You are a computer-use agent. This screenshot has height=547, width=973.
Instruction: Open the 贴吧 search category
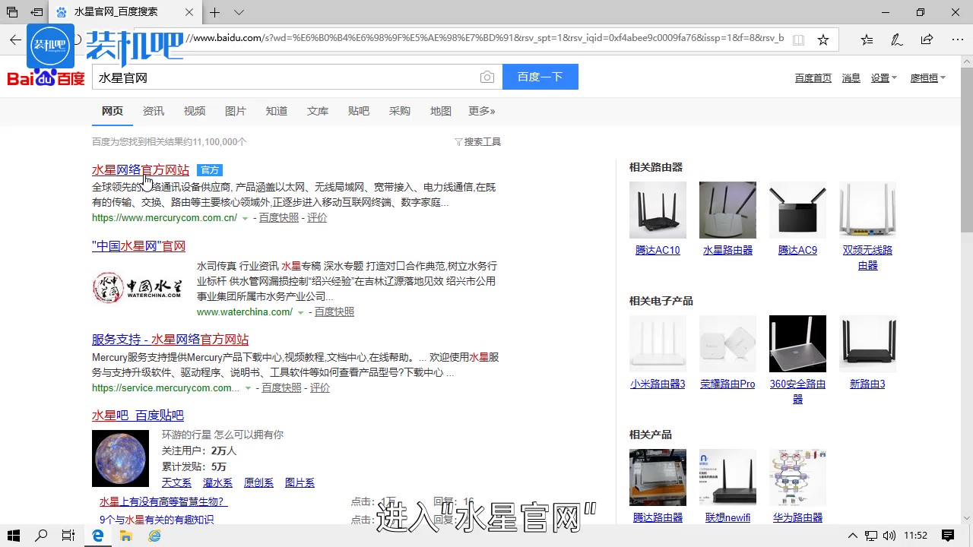click(x=358, y=111)
